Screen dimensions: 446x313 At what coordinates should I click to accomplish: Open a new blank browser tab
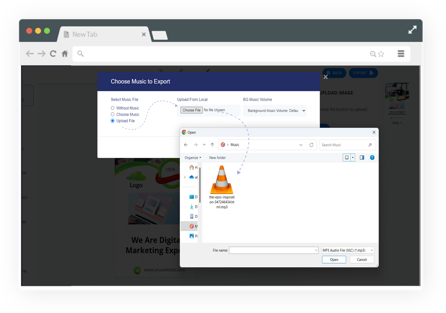pos(159,36)
